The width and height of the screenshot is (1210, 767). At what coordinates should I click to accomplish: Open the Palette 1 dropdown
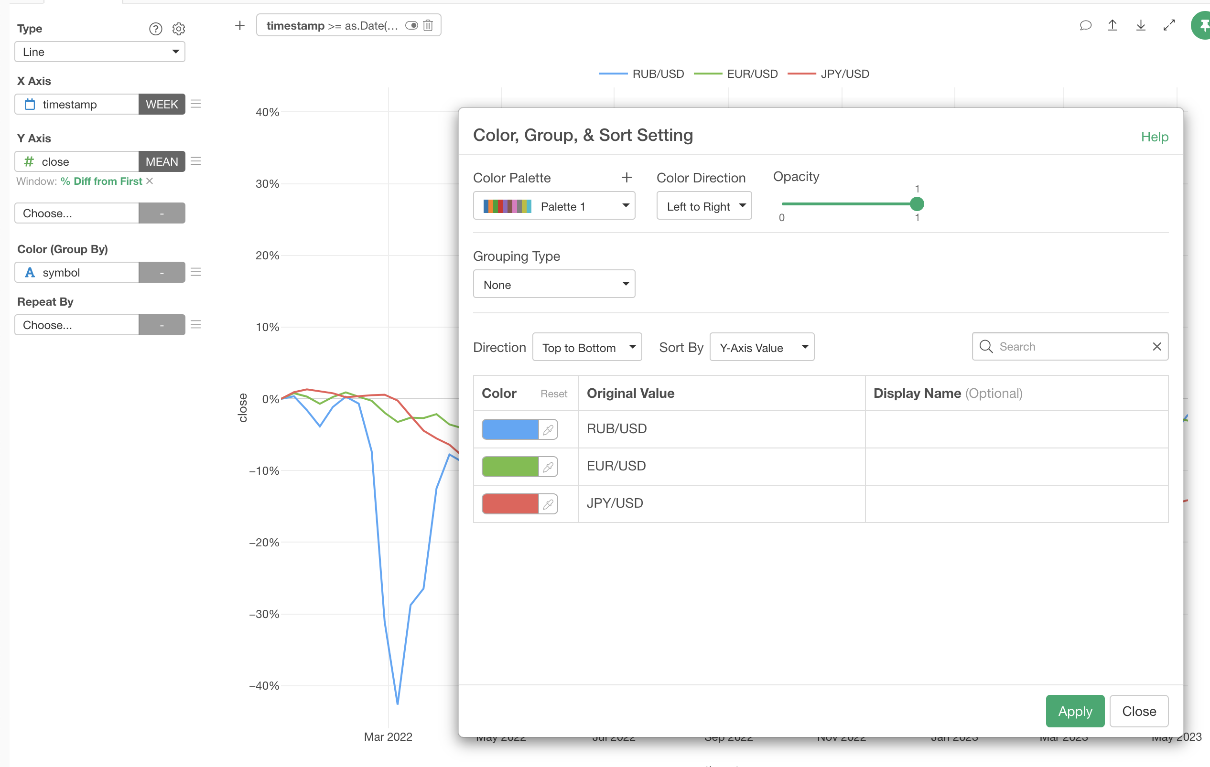click(554, 205)
